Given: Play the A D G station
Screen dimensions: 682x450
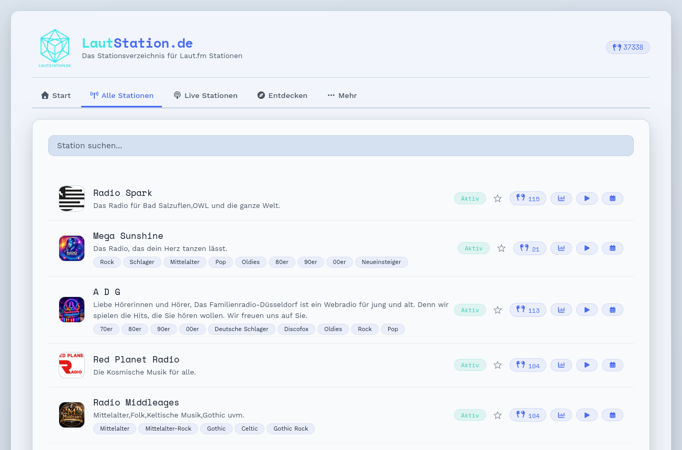Looking at the screenshot, I should tap(587, 310).
